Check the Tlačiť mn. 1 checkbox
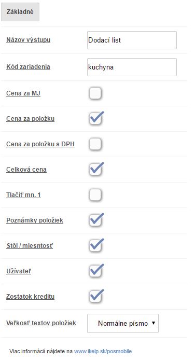 [95, 195]
